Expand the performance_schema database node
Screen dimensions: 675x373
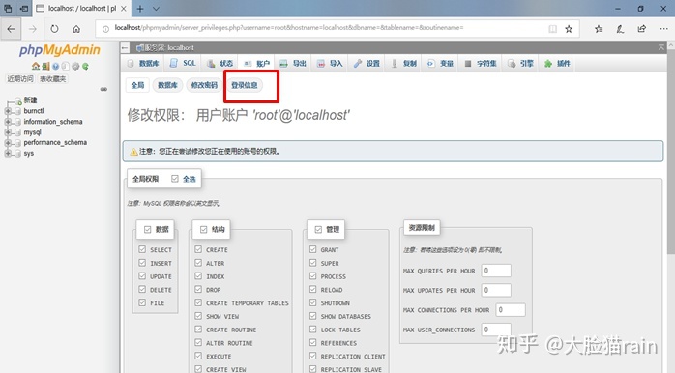click(x=8, y=142)
